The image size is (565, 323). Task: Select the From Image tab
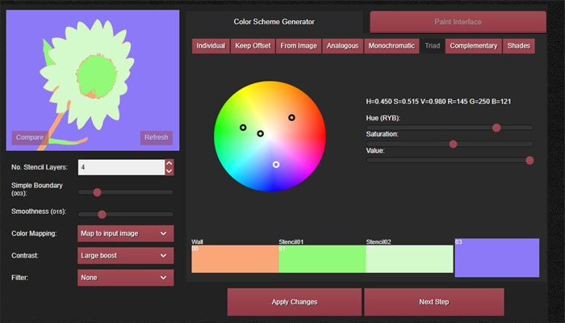pos(299,46)
